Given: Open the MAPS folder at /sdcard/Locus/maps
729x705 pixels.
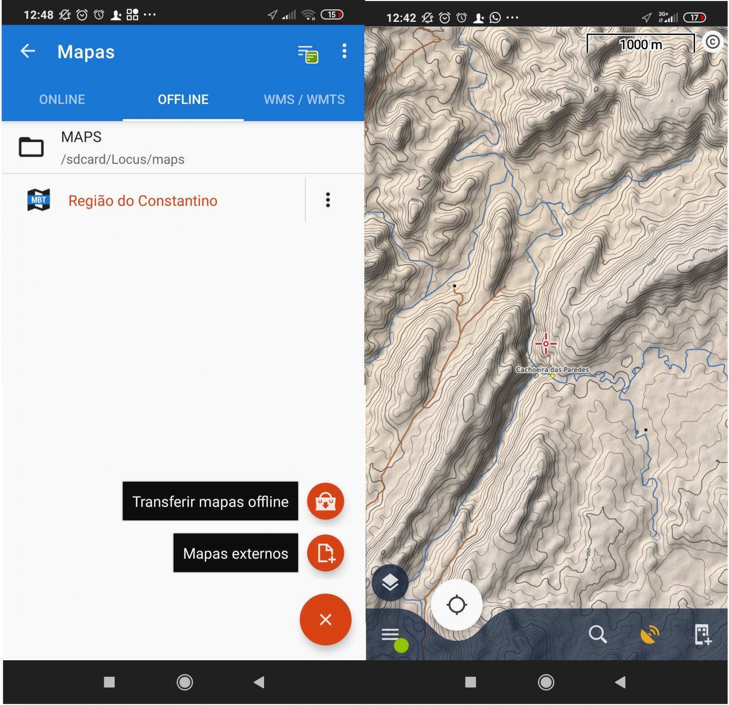Looking at the screenshot, I should click(x=122, y=147).
